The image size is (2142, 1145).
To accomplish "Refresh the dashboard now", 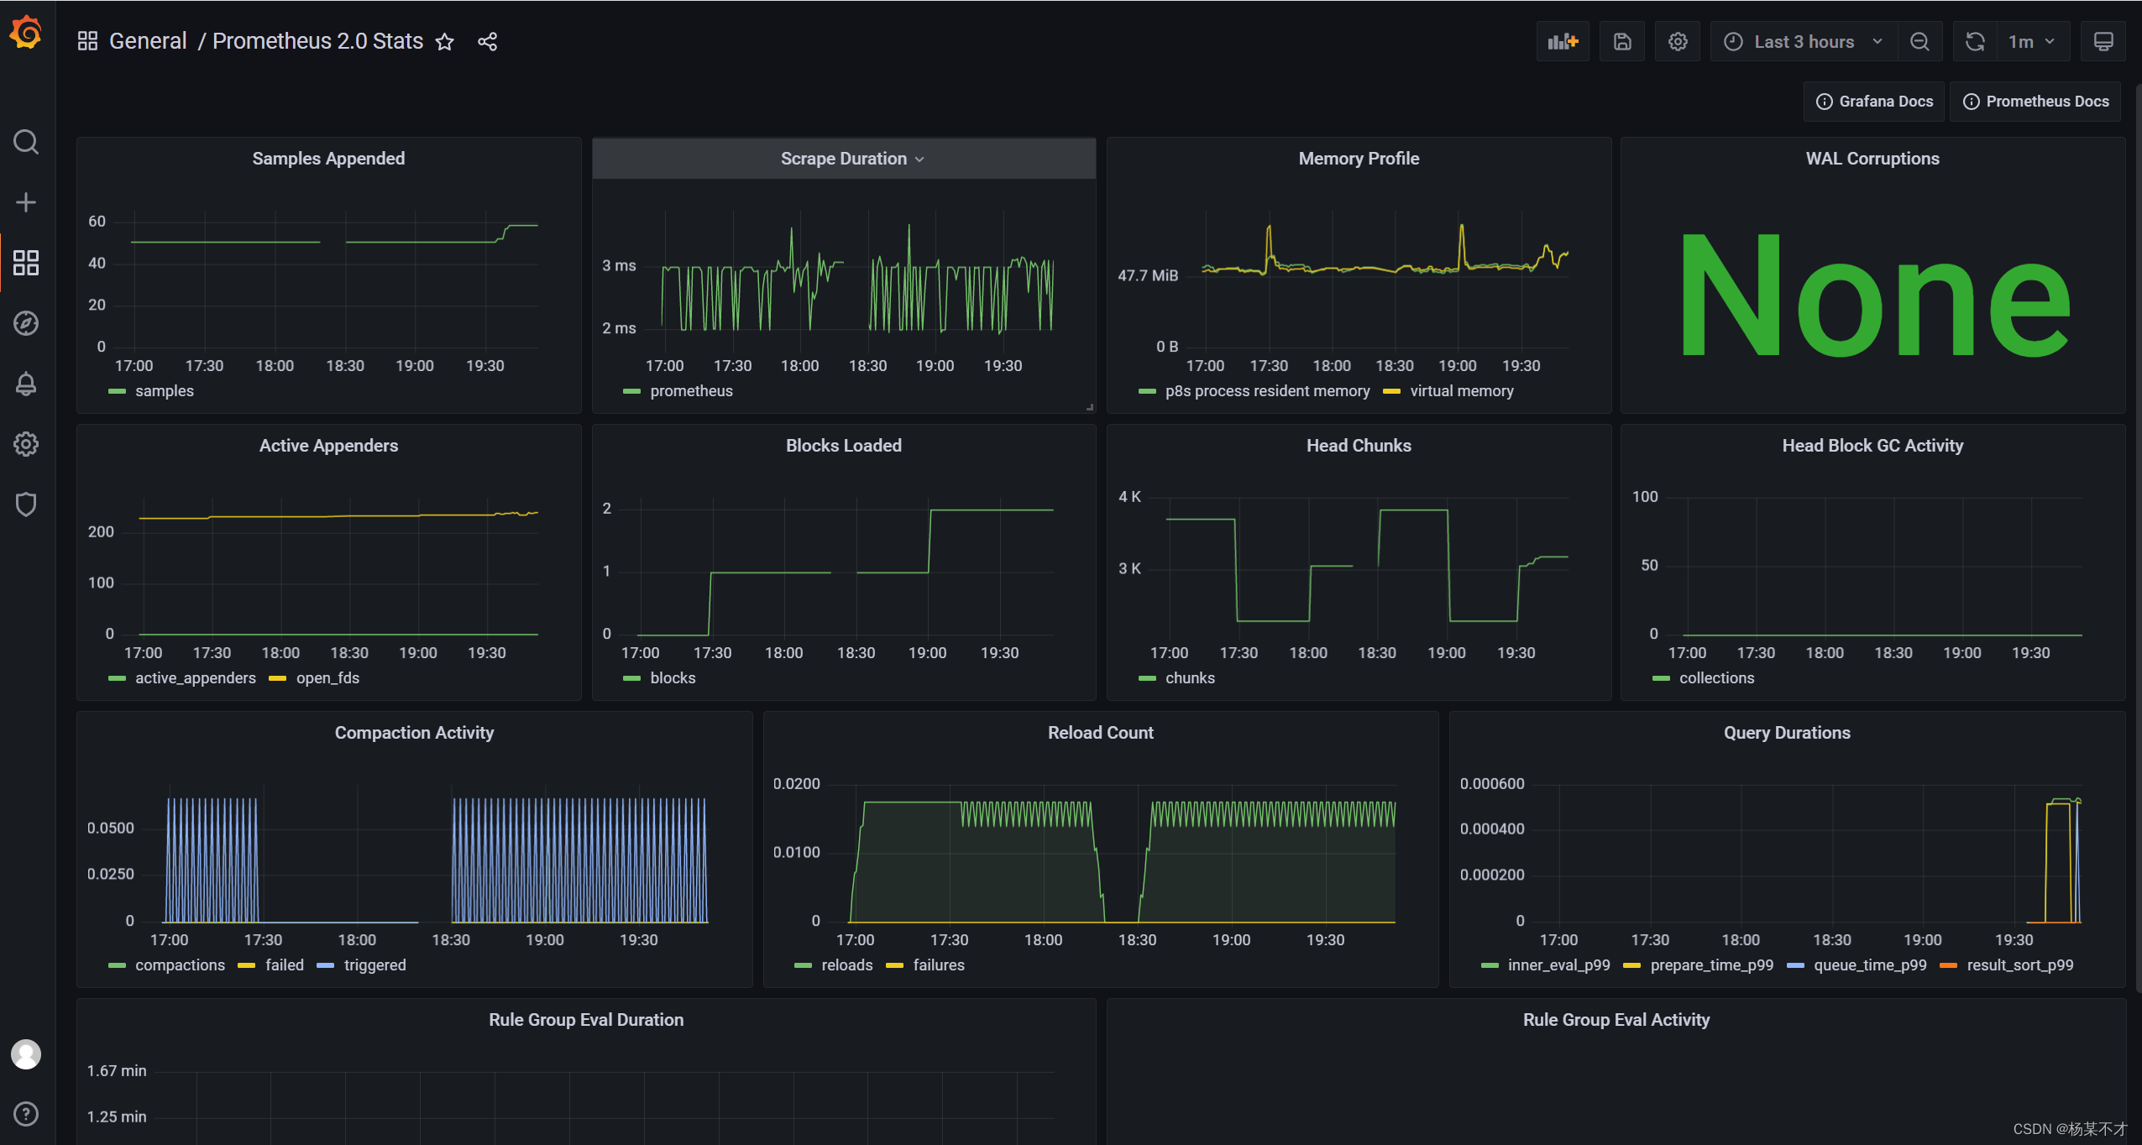I will 1975,42.
